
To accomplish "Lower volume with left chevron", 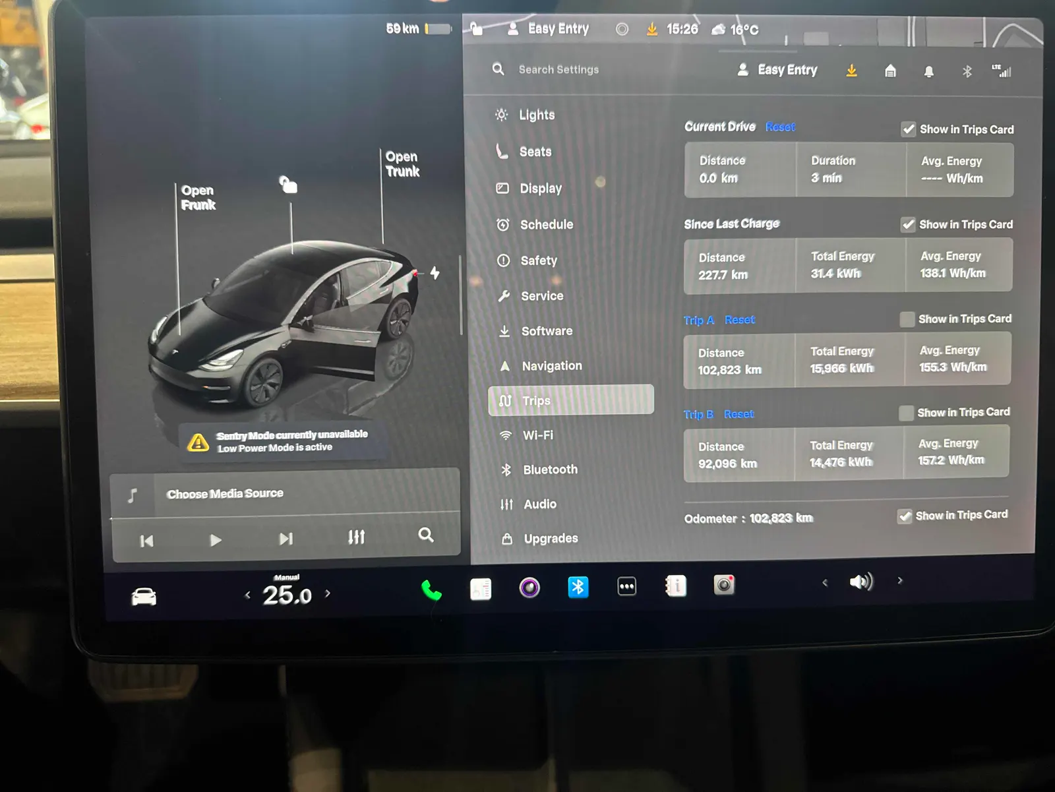I will click(x=824, y=582).
